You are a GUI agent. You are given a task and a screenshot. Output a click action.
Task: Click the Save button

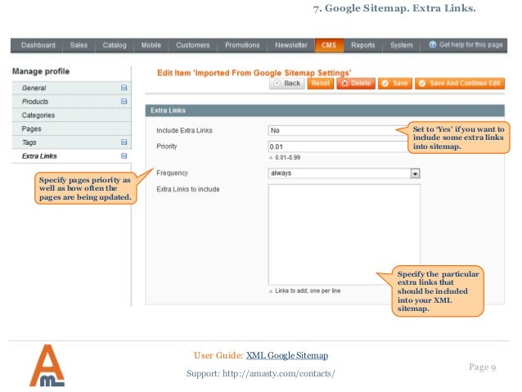395,83
